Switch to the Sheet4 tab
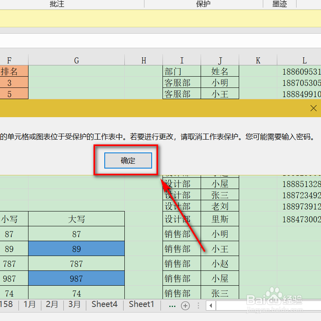Viewport: 321px width, 321px height. (x=104, y=304)
